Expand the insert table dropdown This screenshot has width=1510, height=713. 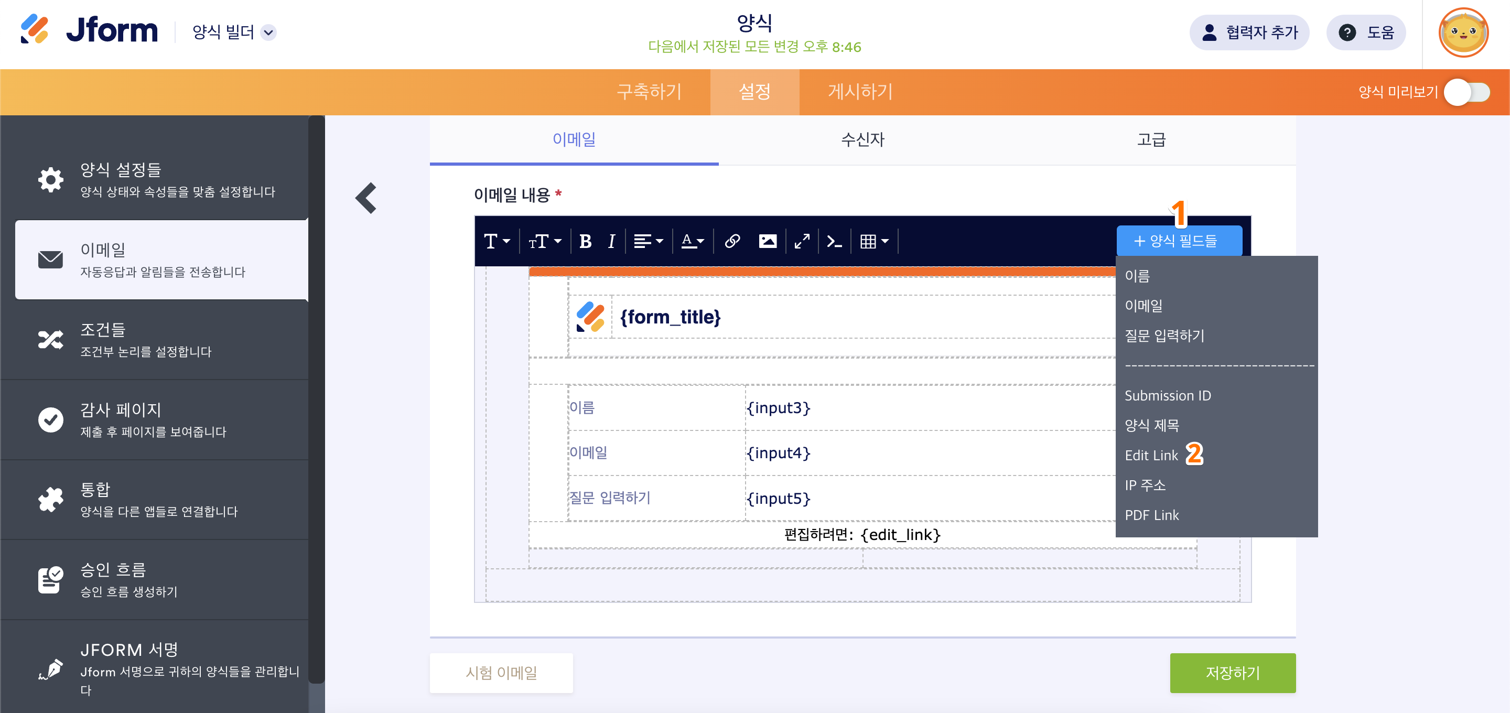(874, 241)
